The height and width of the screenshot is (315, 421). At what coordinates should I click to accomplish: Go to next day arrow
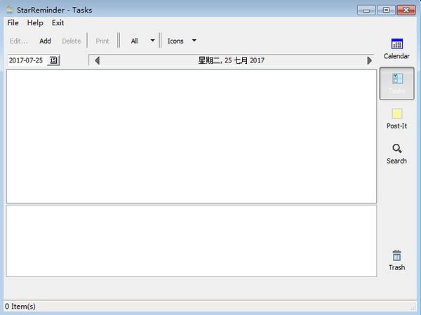click(x=370, y=60)
